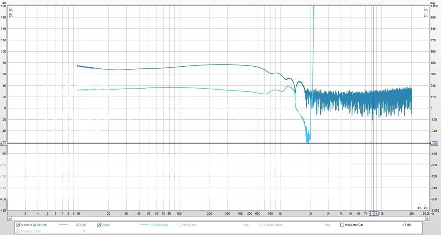Hide the Woofers @ Ref 1m trace
441x235 pixels.
18,225
